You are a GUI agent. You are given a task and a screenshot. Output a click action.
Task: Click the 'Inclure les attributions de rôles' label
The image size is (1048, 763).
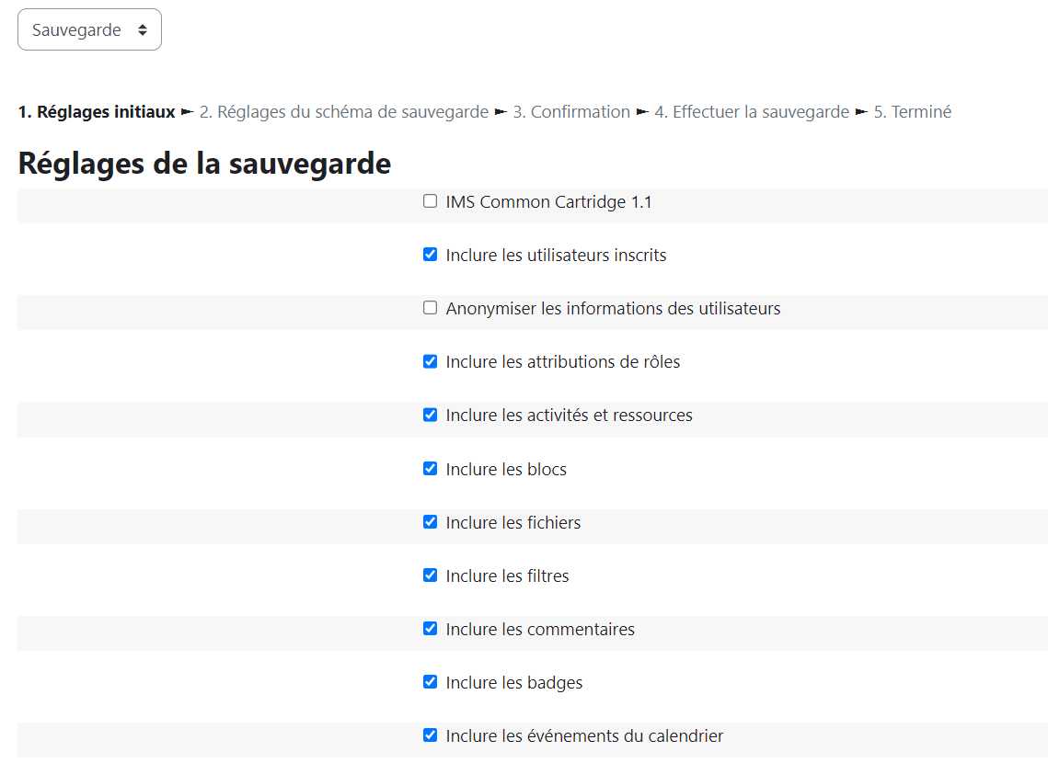tap(563, 362)
